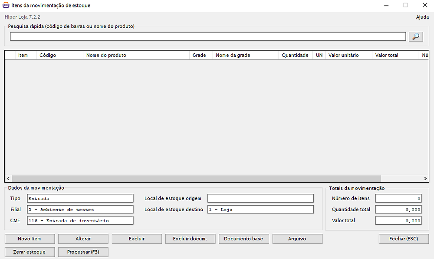Screen dimensions: 434x259
Task: Click the Excluir docum. button
Action: (190, 239)
